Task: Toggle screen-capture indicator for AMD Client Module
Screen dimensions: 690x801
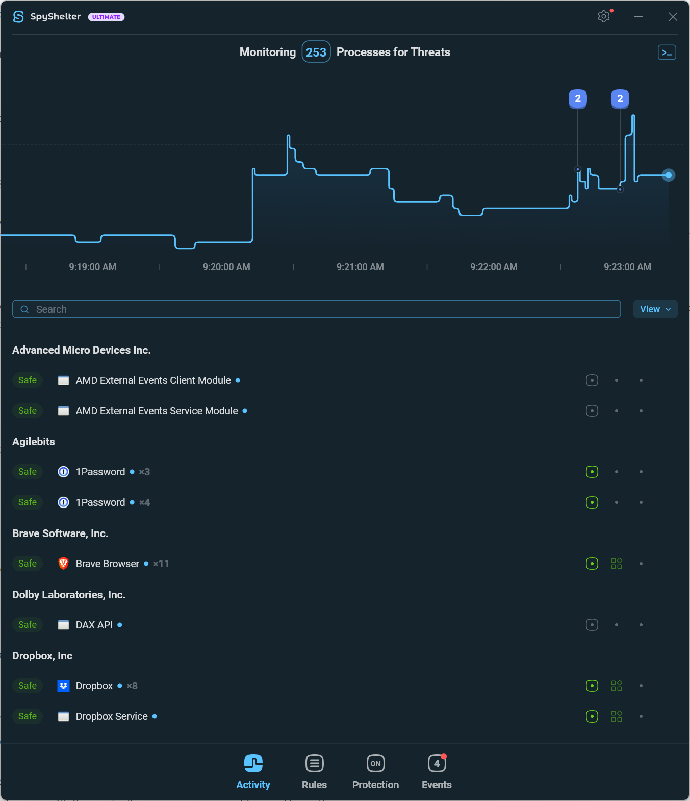Action: click(x=592, y=380)
